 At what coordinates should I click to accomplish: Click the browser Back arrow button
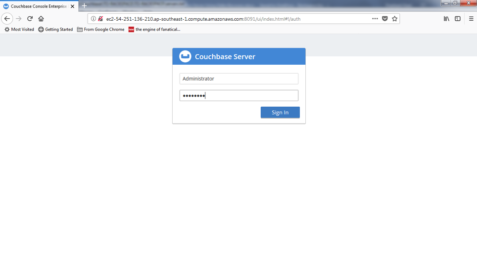7,19
